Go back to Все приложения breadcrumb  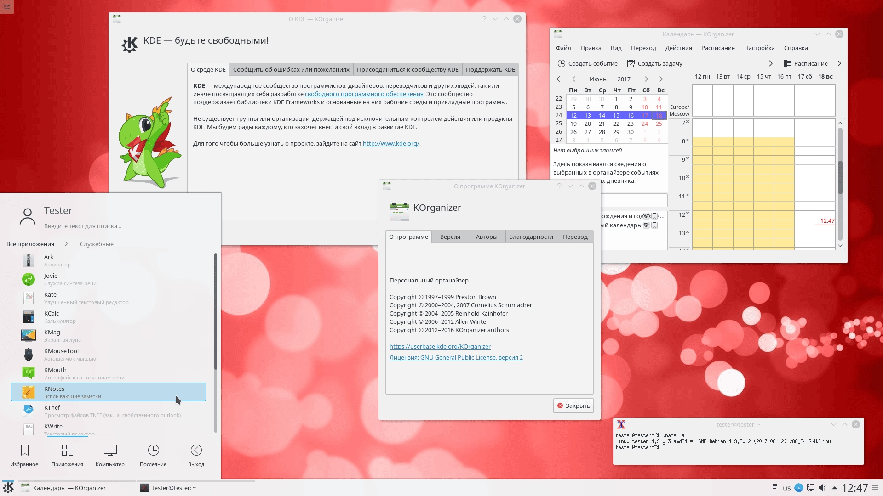[30, 244]
